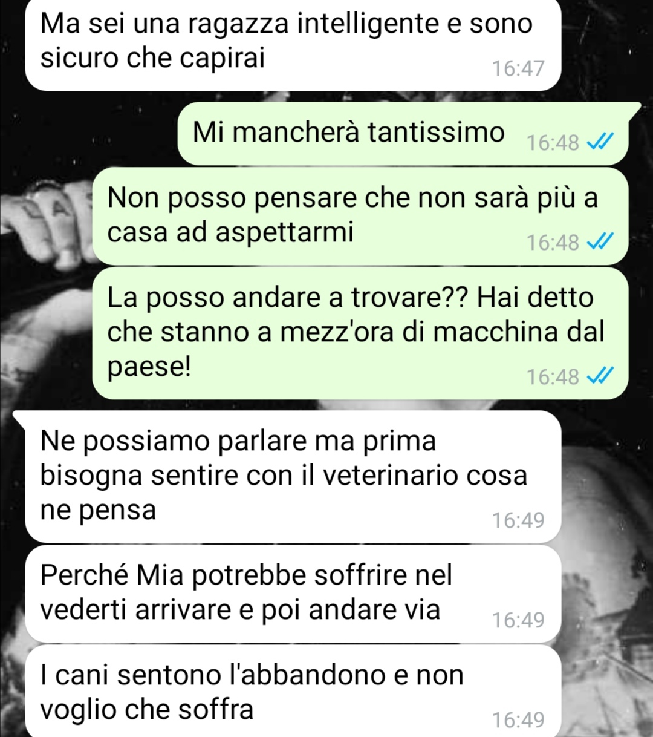The height and width of the screenshot is (737, 653).
Task: Click the 16:48 timestamp beside 'paese!'
Action: [x=553, y=377]
